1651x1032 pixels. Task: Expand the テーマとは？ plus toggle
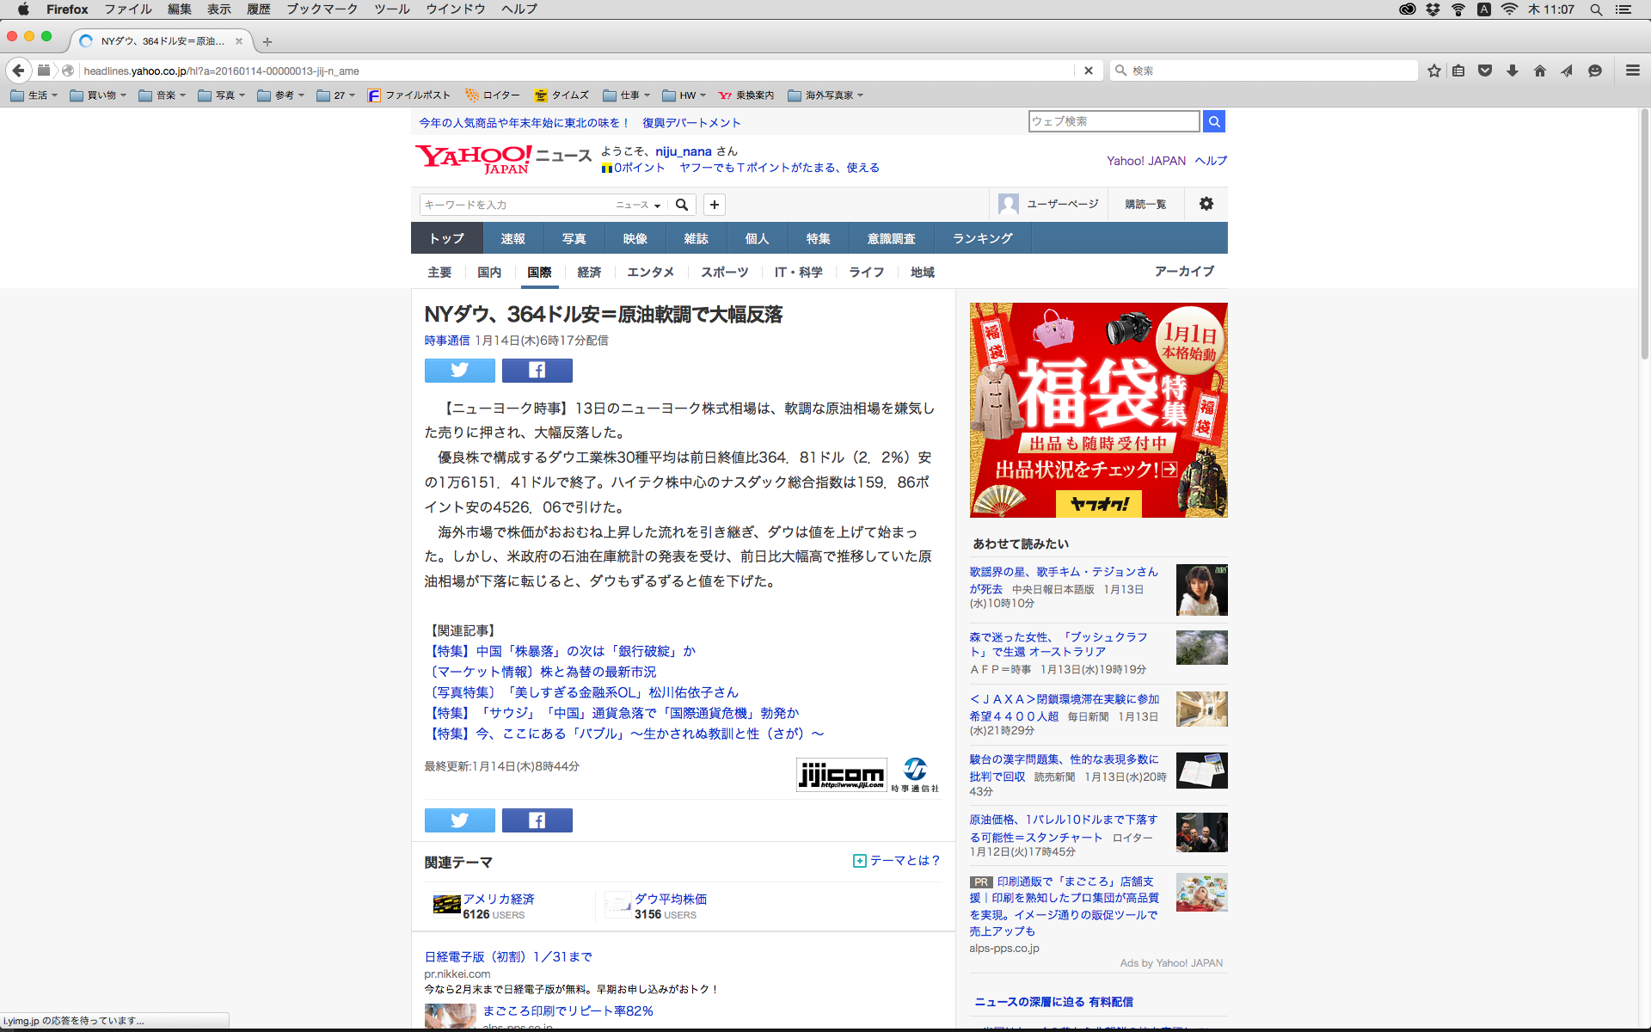click(x=859, y=861)
